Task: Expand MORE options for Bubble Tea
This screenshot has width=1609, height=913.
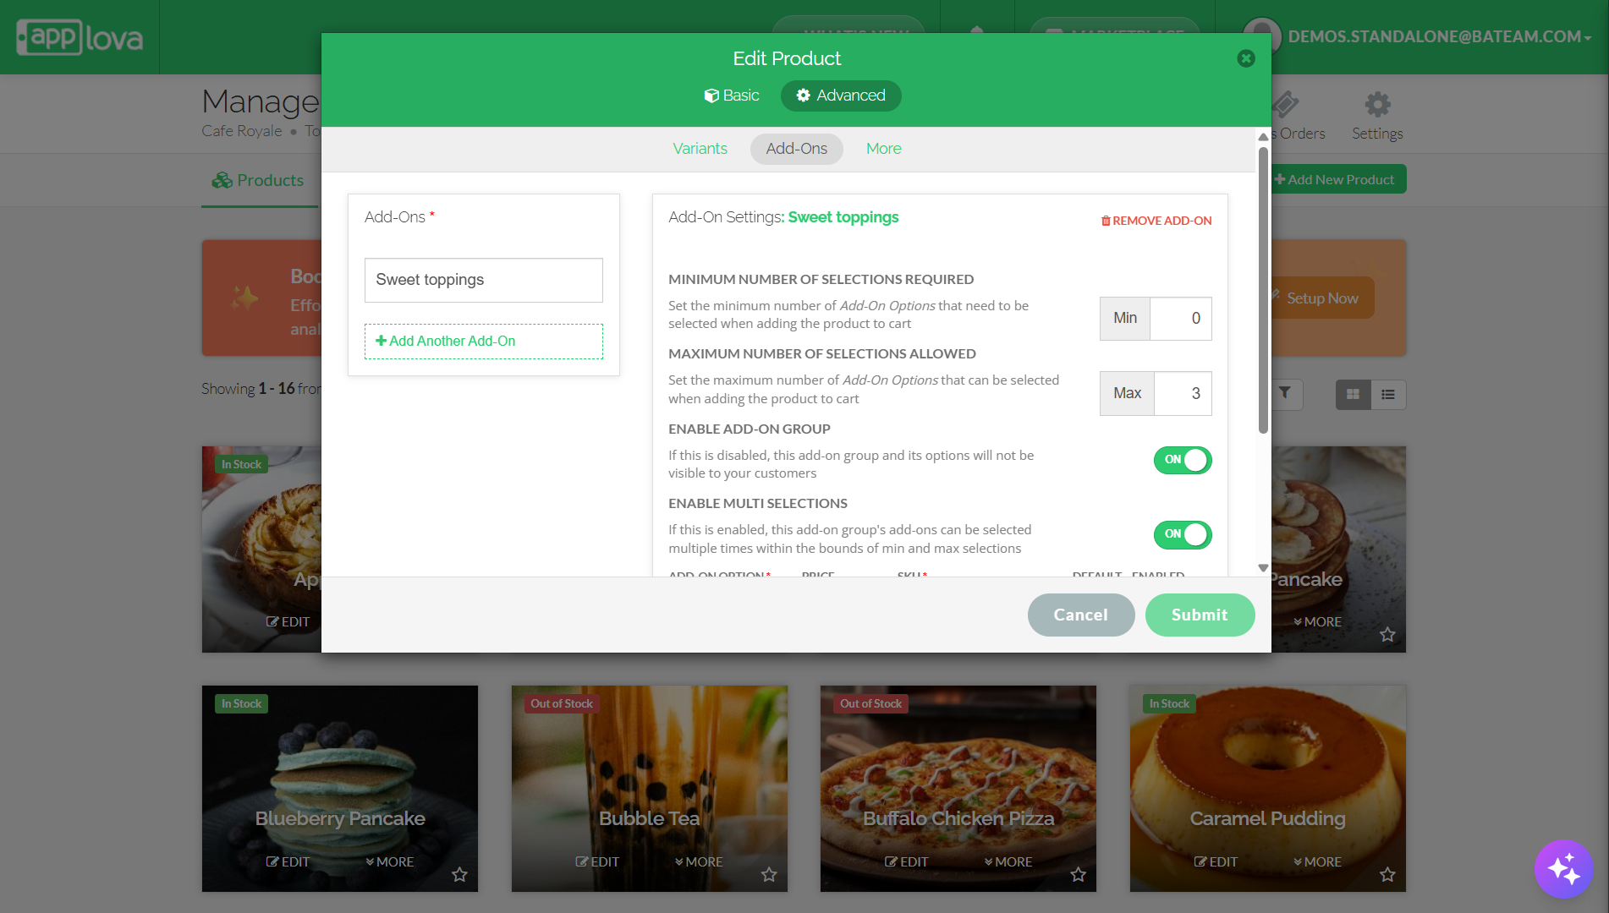Action: pyautogui.click(x=699, y=862)
